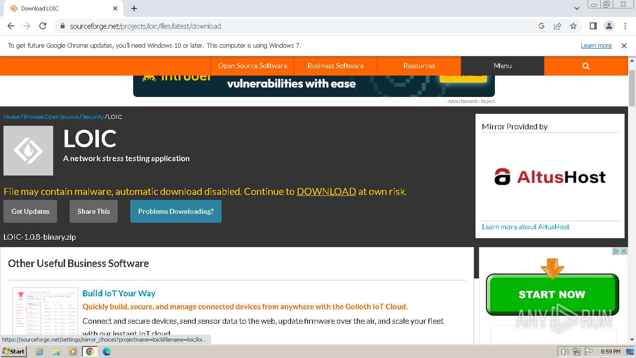636x358 pixels.
Task: Close the START NOW ad
Action: (624, 252)
